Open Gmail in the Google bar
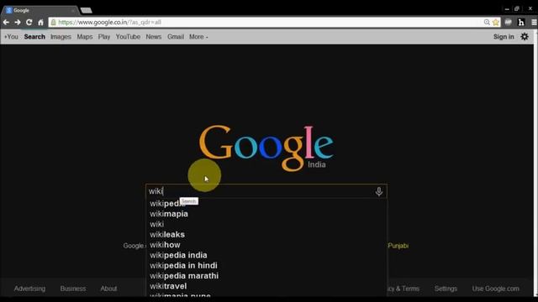 (x=176, y=37)
